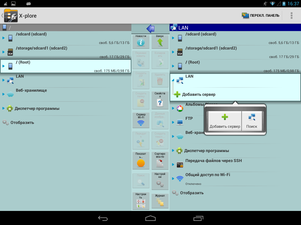Expand Диспетчер программы in left panel
The width and height of the screenshot is (301, 225).
[x=4, y=108]
